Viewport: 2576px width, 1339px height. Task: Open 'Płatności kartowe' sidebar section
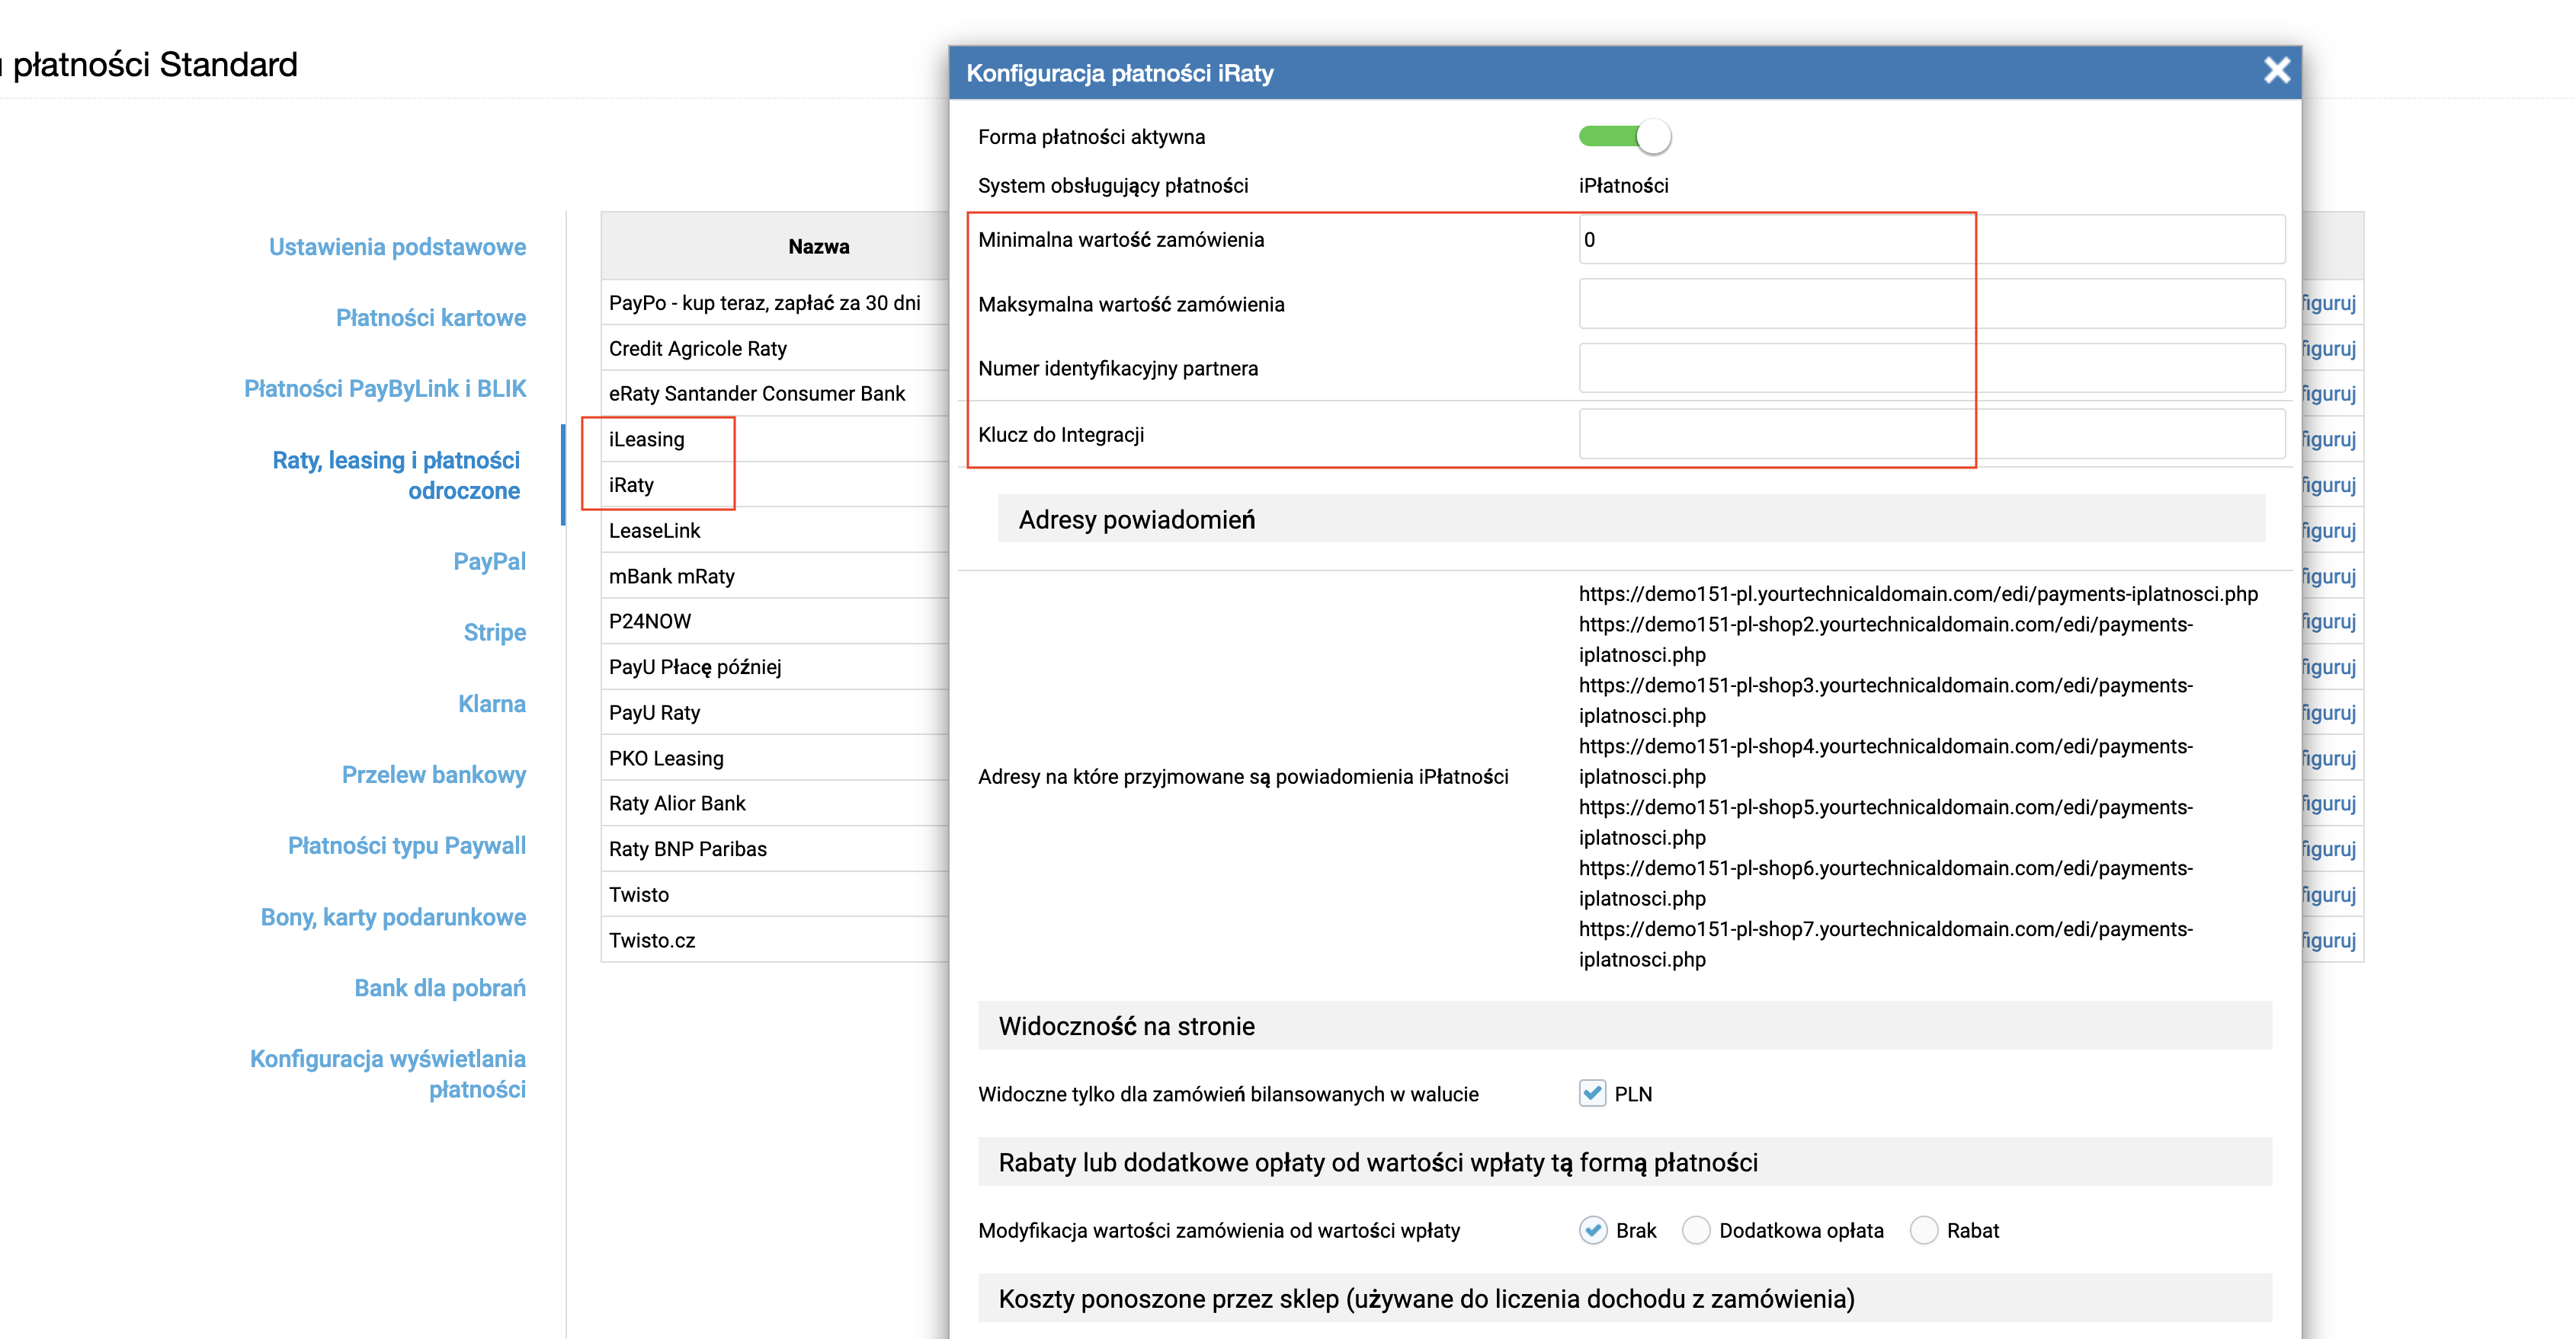point(431,318)
